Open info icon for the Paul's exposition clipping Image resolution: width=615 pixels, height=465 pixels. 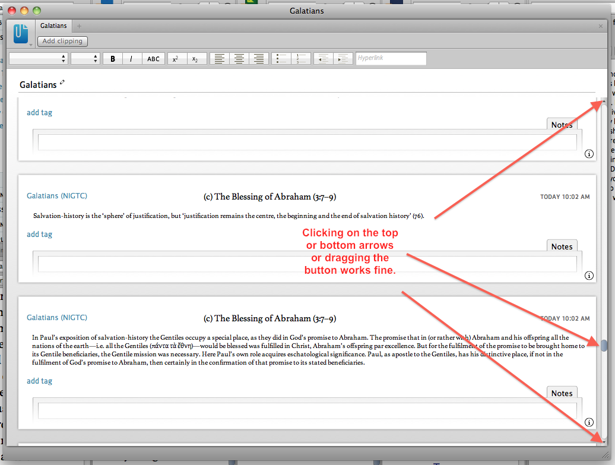point(589,422)
